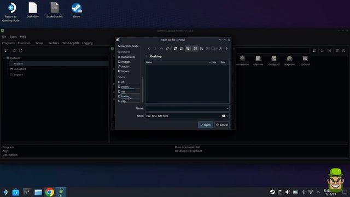Reload the file dialog folder listing

click(x=168, y=49)
